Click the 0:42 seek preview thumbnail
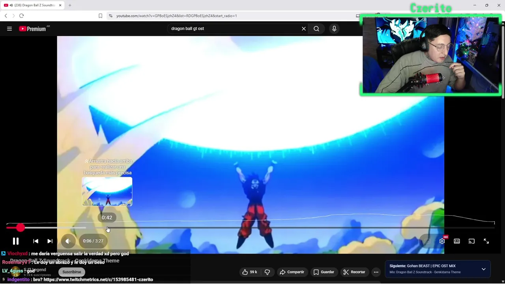Viewport: 505px width, 284px height. [107, 191]
